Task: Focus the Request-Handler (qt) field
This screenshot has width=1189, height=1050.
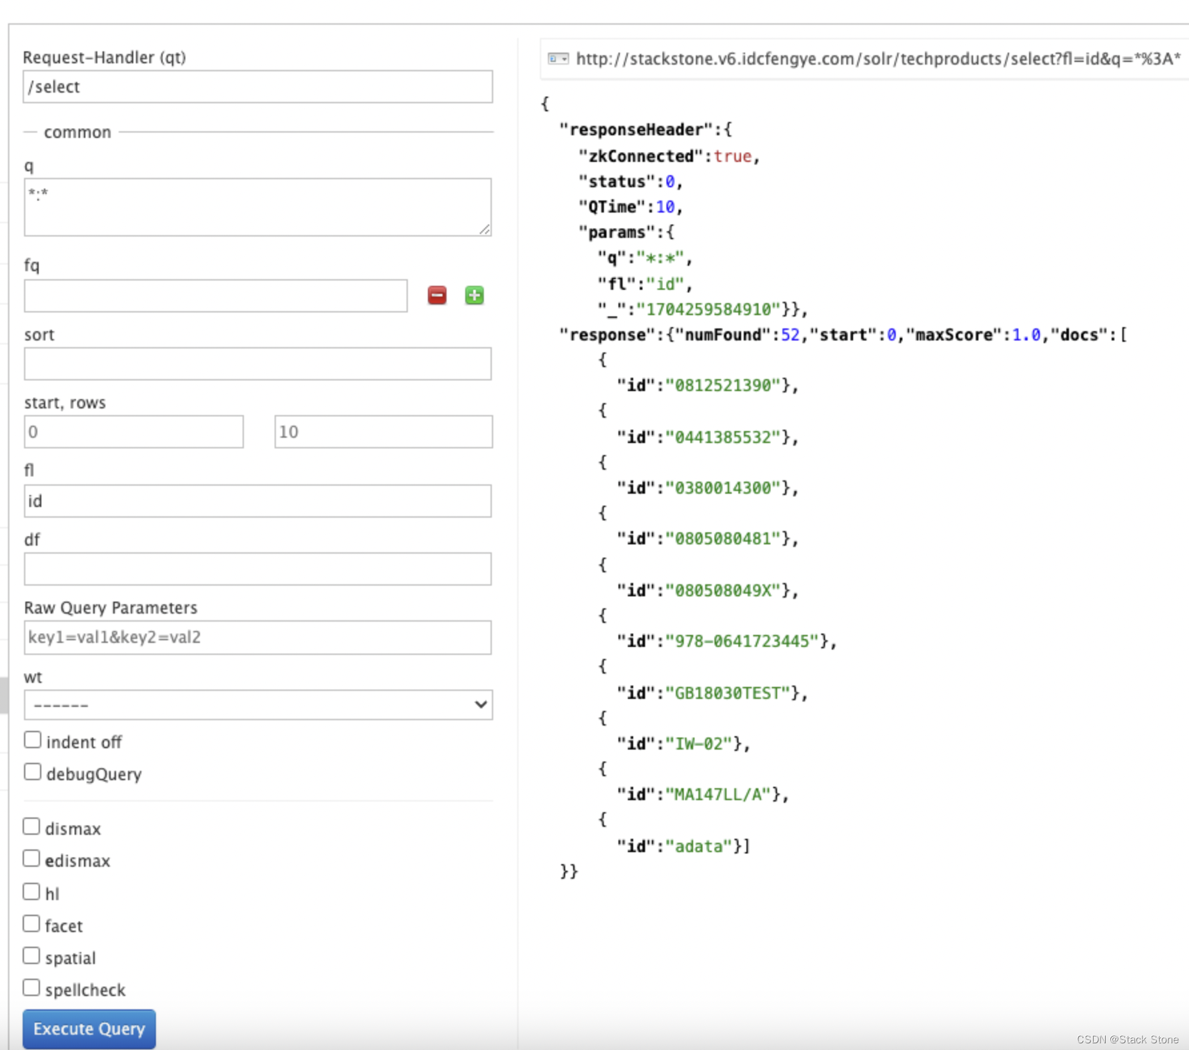Action: click(x=258, y=87)
